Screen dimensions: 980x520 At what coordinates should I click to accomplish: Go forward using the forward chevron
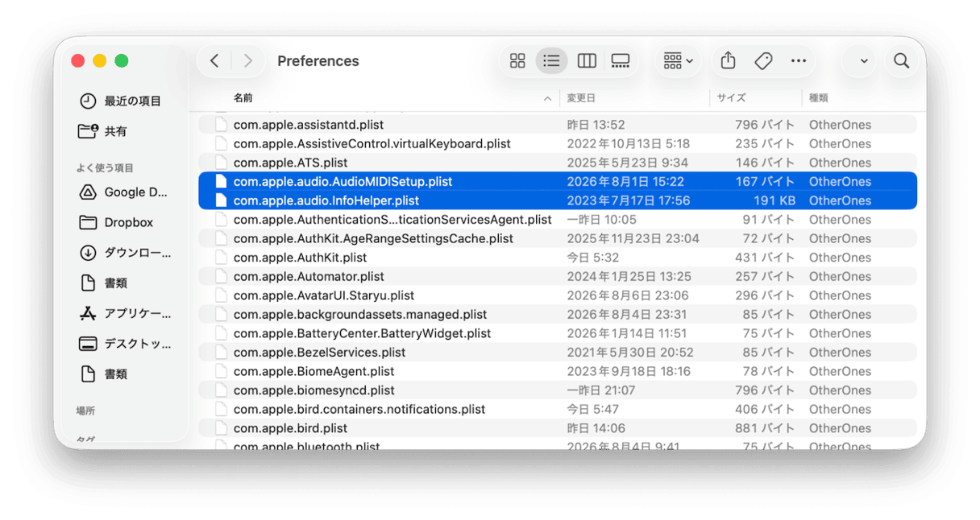tap(248, 61)
